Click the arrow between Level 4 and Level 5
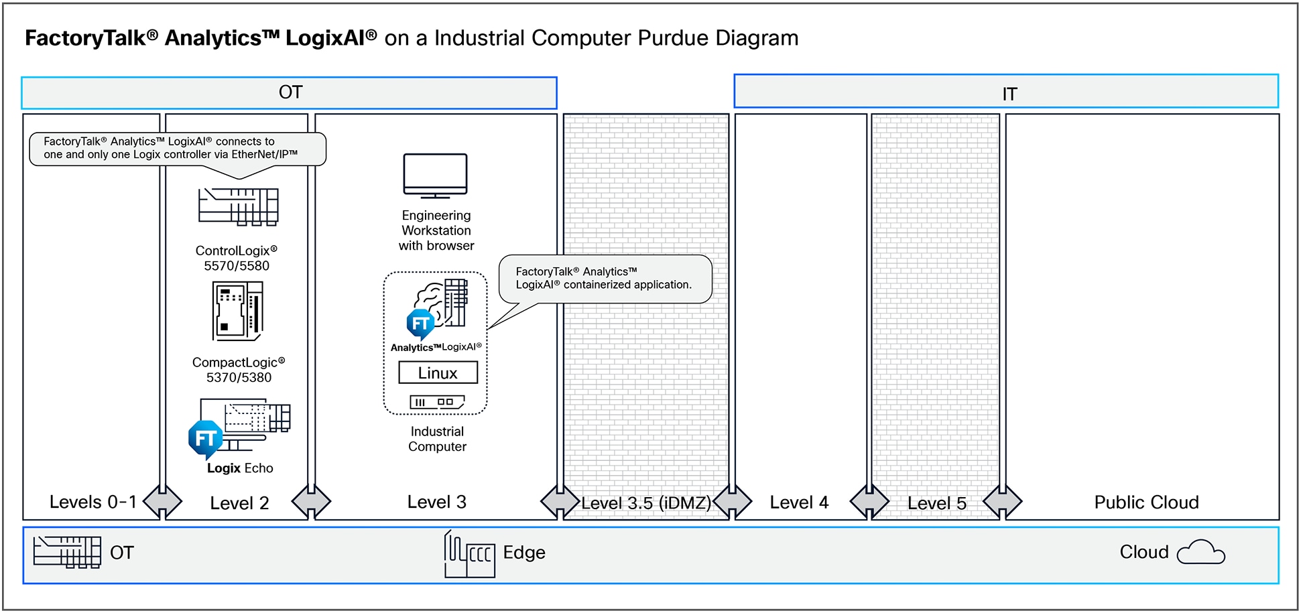The image size is (1301, 613). 869,501
